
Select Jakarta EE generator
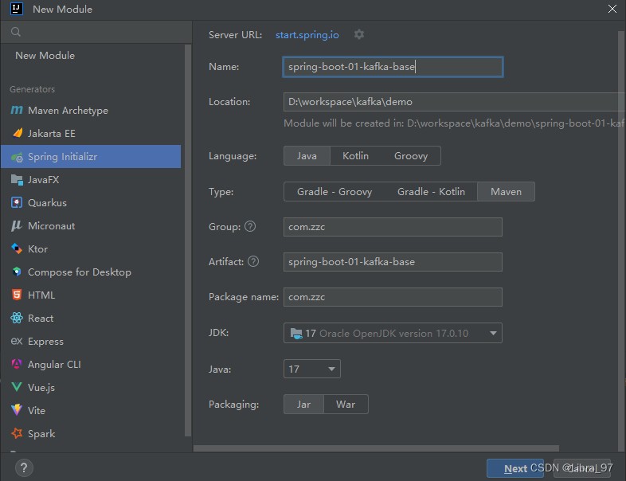pos(91,133)
